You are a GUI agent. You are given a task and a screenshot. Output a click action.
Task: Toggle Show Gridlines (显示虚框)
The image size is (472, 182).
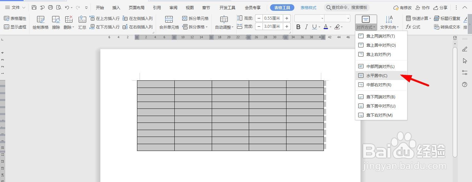pyautogui.click(x=15, y=27)
